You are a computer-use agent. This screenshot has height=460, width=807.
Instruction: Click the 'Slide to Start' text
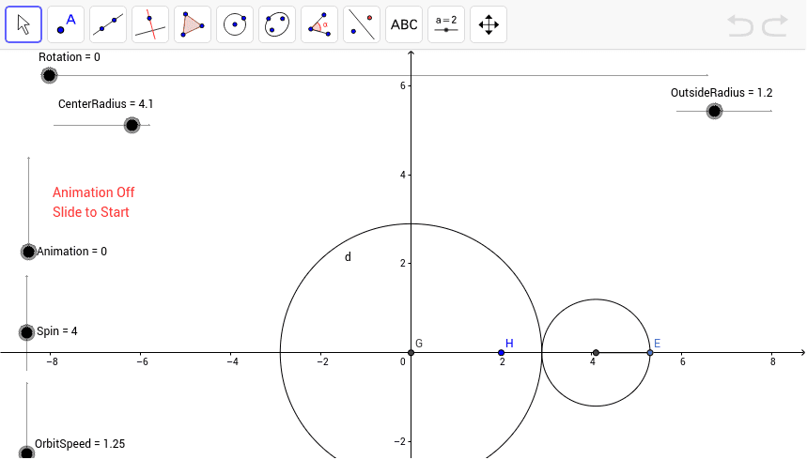click(x=90, y=212)
